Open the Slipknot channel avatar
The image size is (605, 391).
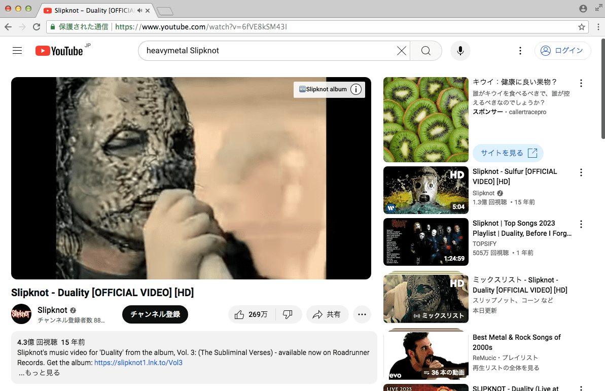click(21, 314)
